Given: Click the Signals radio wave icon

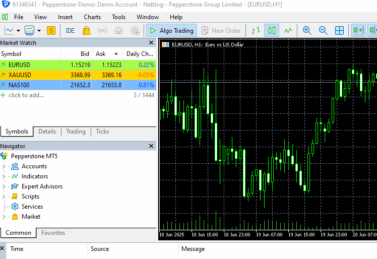Looking at the screenshot, I should coord(102,31).
